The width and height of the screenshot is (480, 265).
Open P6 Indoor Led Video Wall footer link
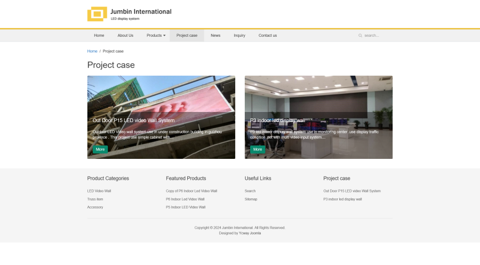pyautogui.click(x=185, y=199)
